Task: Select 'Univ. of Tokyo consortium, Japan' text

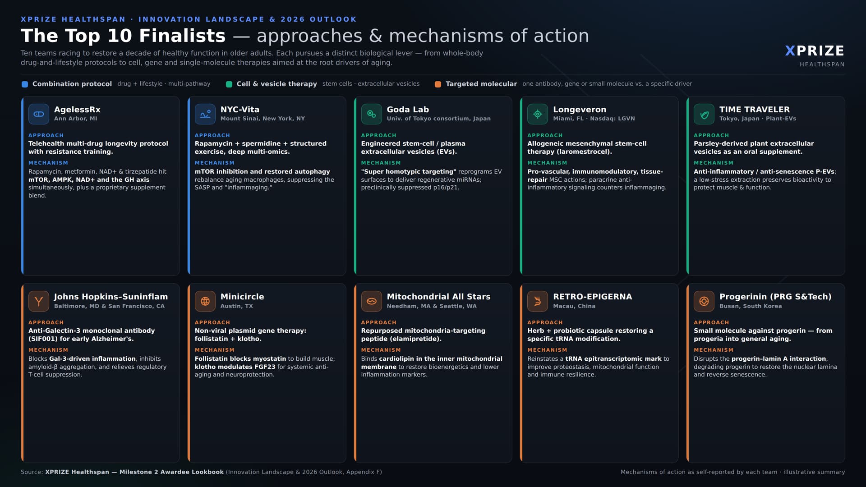Action: [x=439, y=119]
